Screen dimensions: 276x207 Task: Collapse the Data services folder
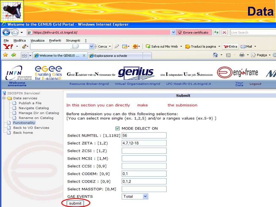pos(4,98)
